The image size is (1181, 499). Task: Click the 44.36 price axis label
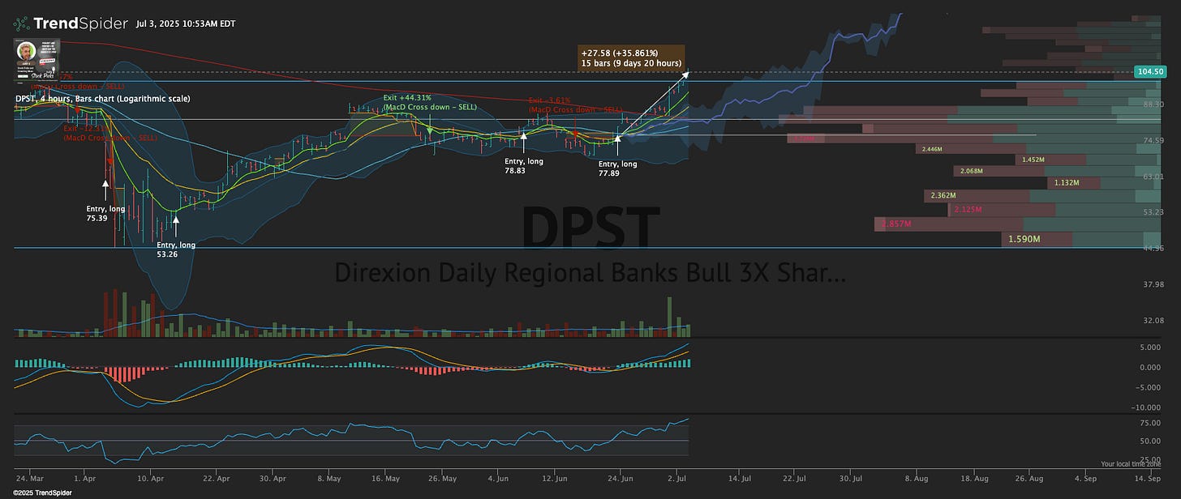point(1153,249)
